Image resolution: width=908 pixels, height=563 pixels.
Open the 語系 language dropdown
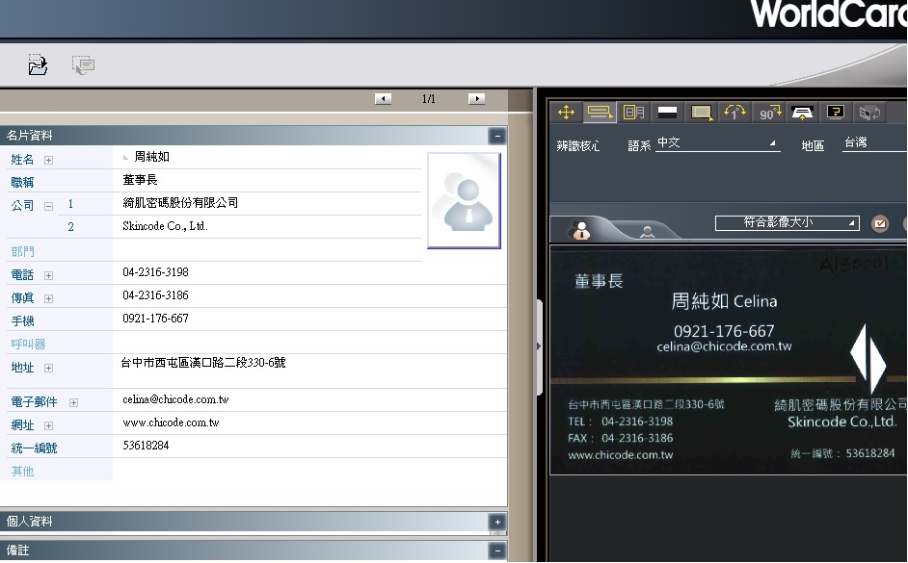click(x=717, y=143)
